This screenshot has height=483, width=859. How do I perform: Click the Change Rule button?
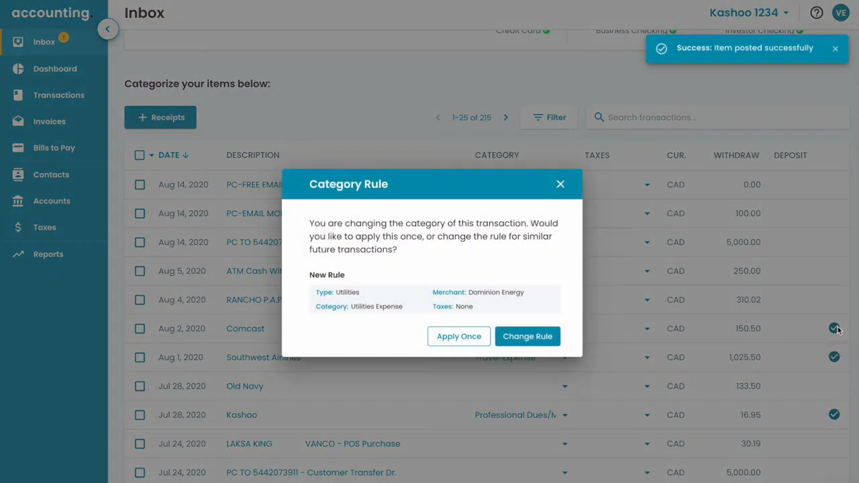[x=527, y=336]
